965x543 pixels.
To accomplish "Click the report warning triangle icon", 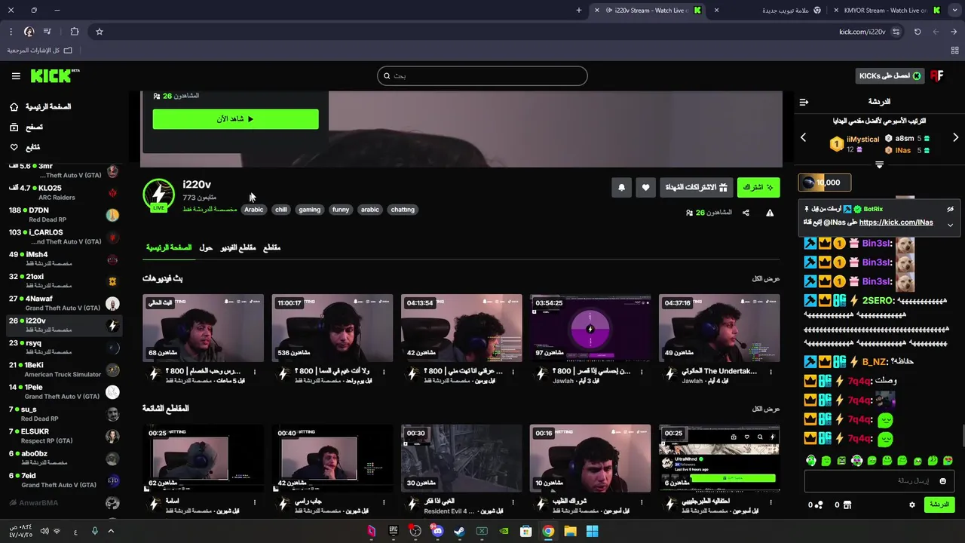I will tap(770, 213).
